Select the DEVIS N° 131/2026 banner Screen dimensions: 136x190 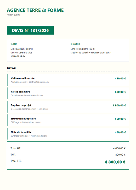pyautogui.click(x=30, y=30)
